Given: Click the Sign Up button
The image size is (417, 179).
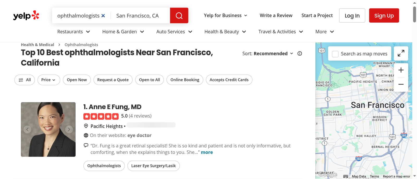Looking at the screenshot, I should (384, 16).
